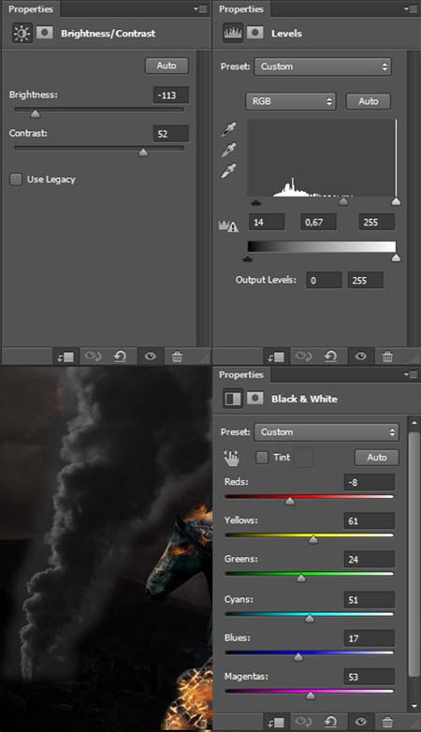The image size is (421, 732).
Task: Click the Levels histogram adjustment icon
Action: [232, 33]
